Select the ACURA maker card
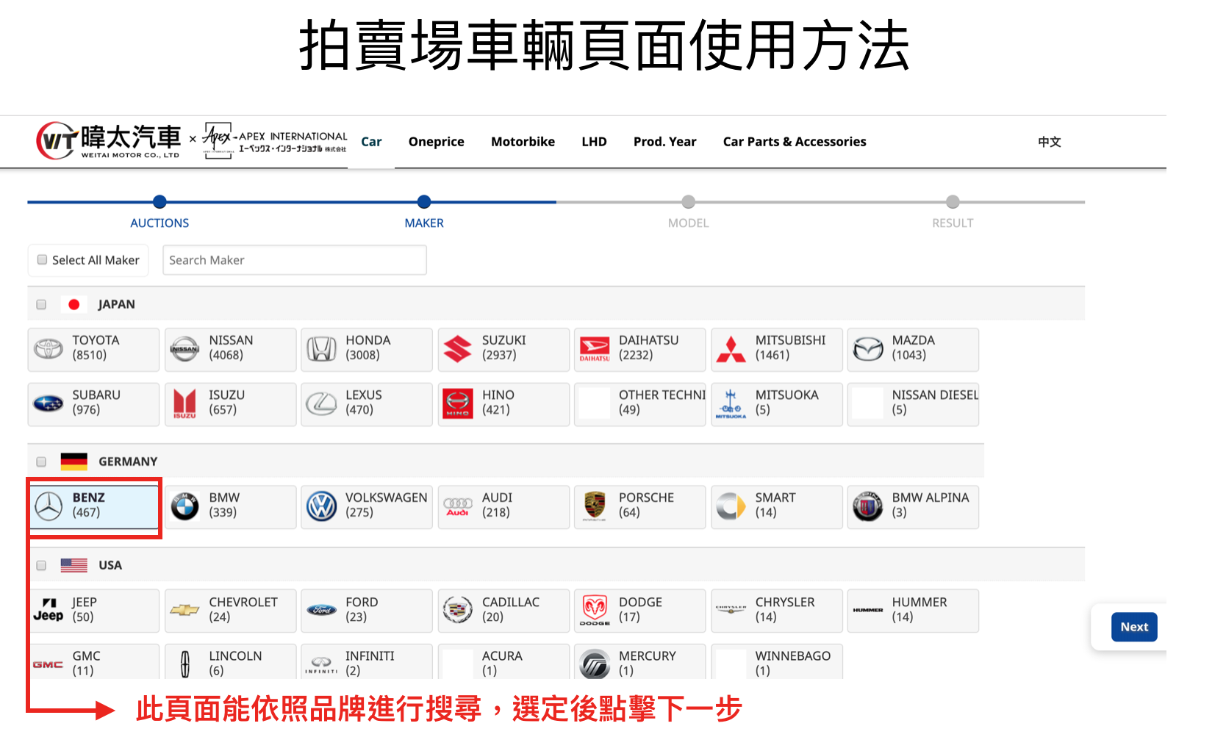1226x751 pixels. coord(503,662)
